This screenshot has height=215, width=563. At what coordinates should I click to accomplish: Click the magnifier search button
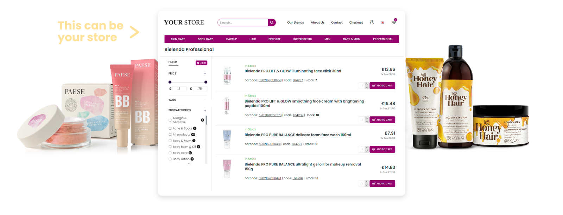click(x=272, y=22)
